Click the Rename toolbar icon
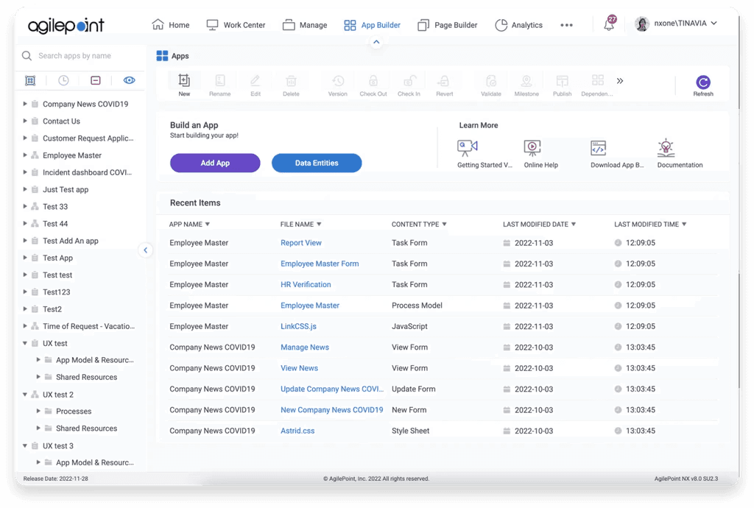Viewport: 754px width, 508px height. [219, 80]
